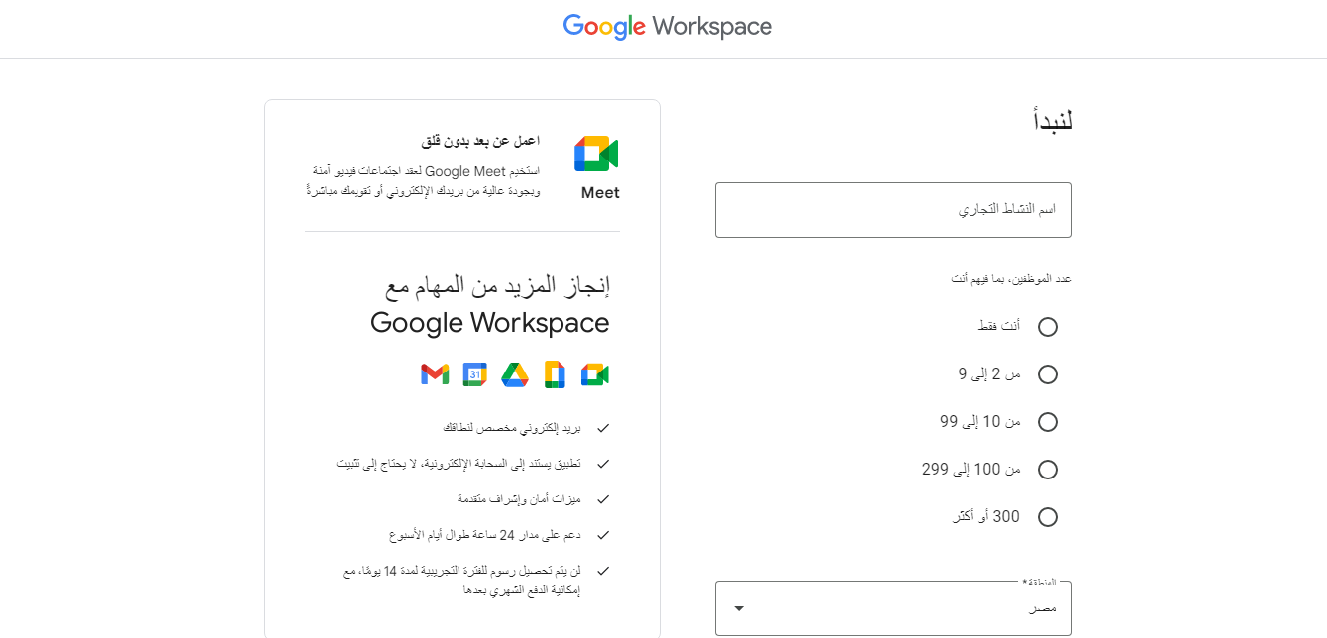1327x638 pixels.
Task: Focus the business name input field
Action: click(892, 210)
